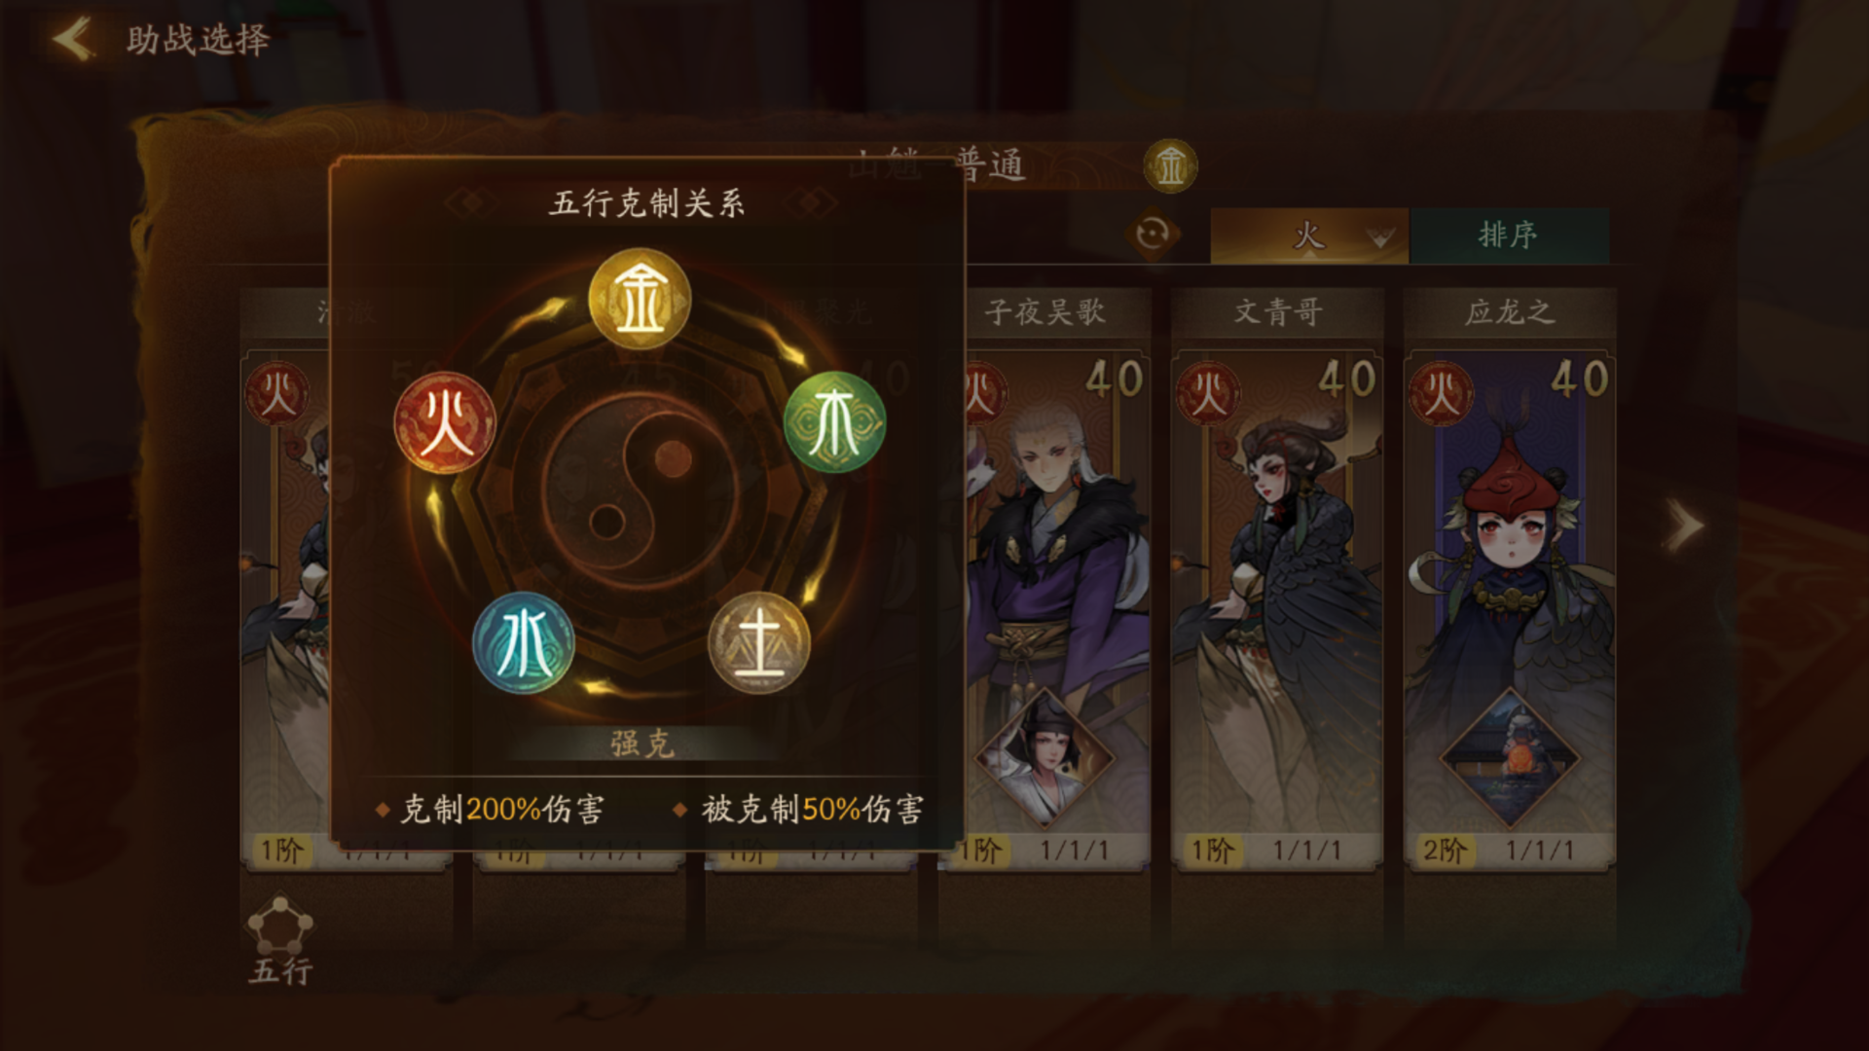This screenshot has height=1051, width=1869.
Task: Click the 2阶 rank tag on 应龙之 card
Action: click(x=1445, y=851)
